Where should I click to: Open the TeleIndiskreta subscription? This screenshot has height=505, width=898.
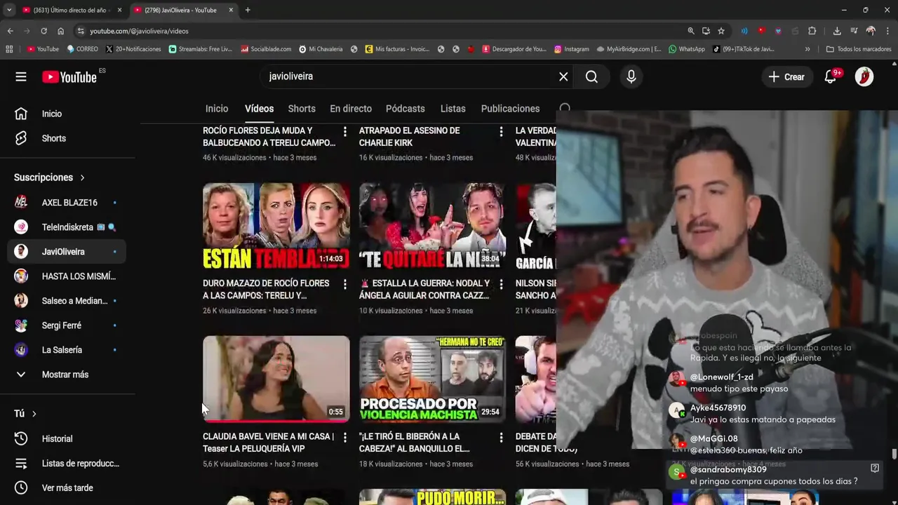click(x=68, y=227)
